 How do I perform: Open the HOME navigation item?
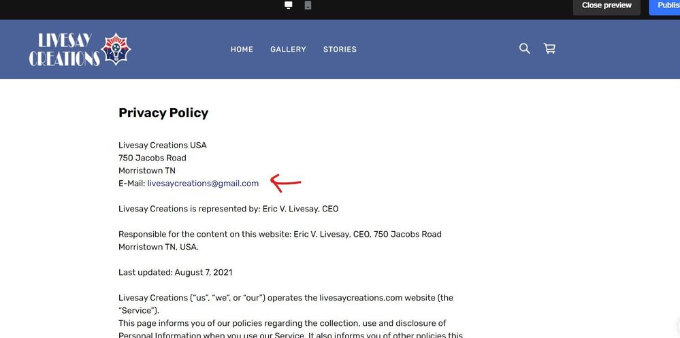point(242,50)
